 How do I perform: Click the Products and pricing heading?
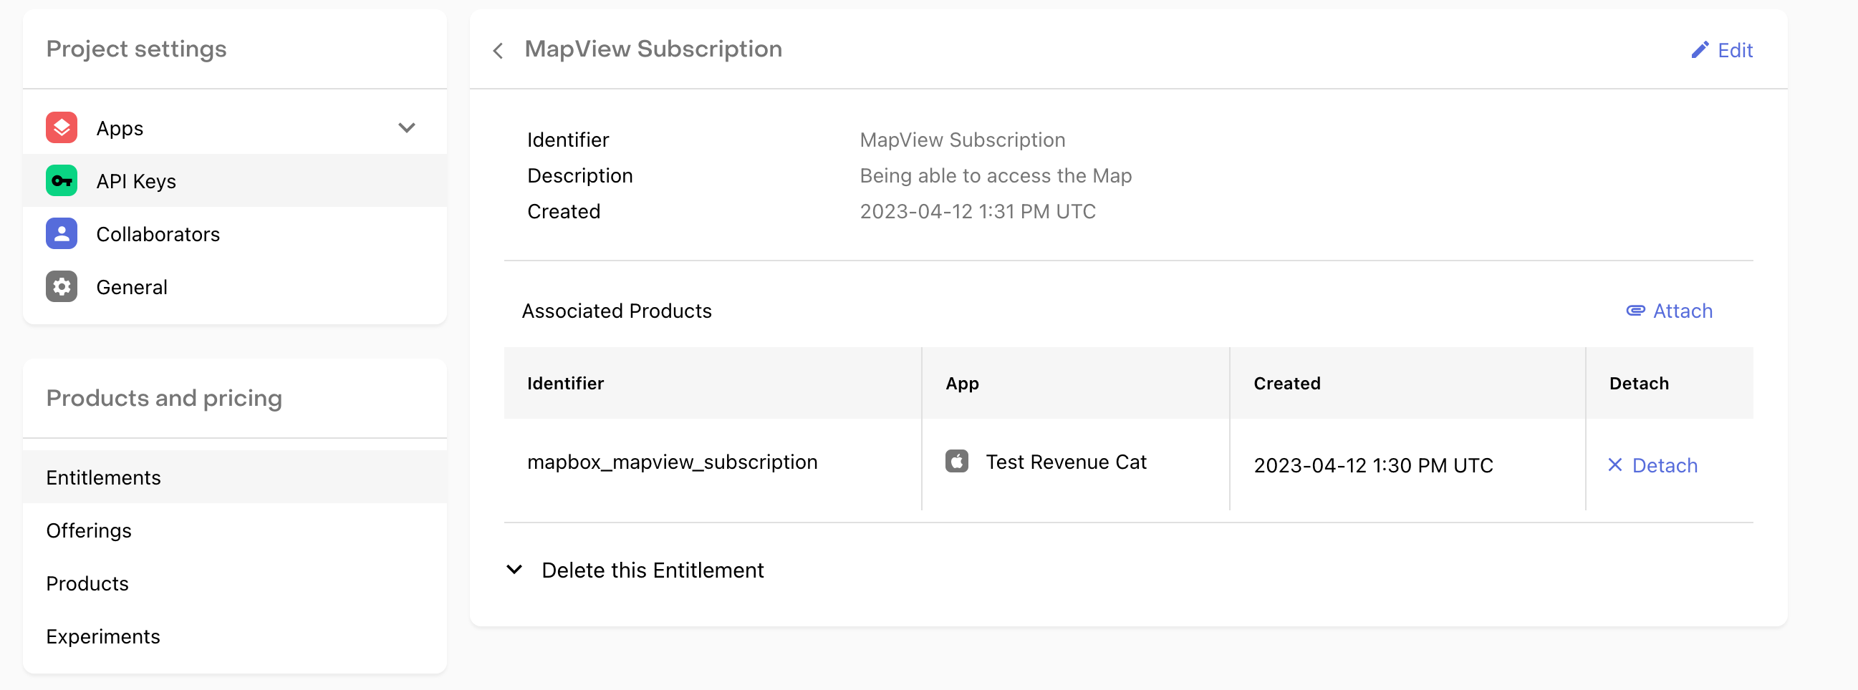coord(164,399)
